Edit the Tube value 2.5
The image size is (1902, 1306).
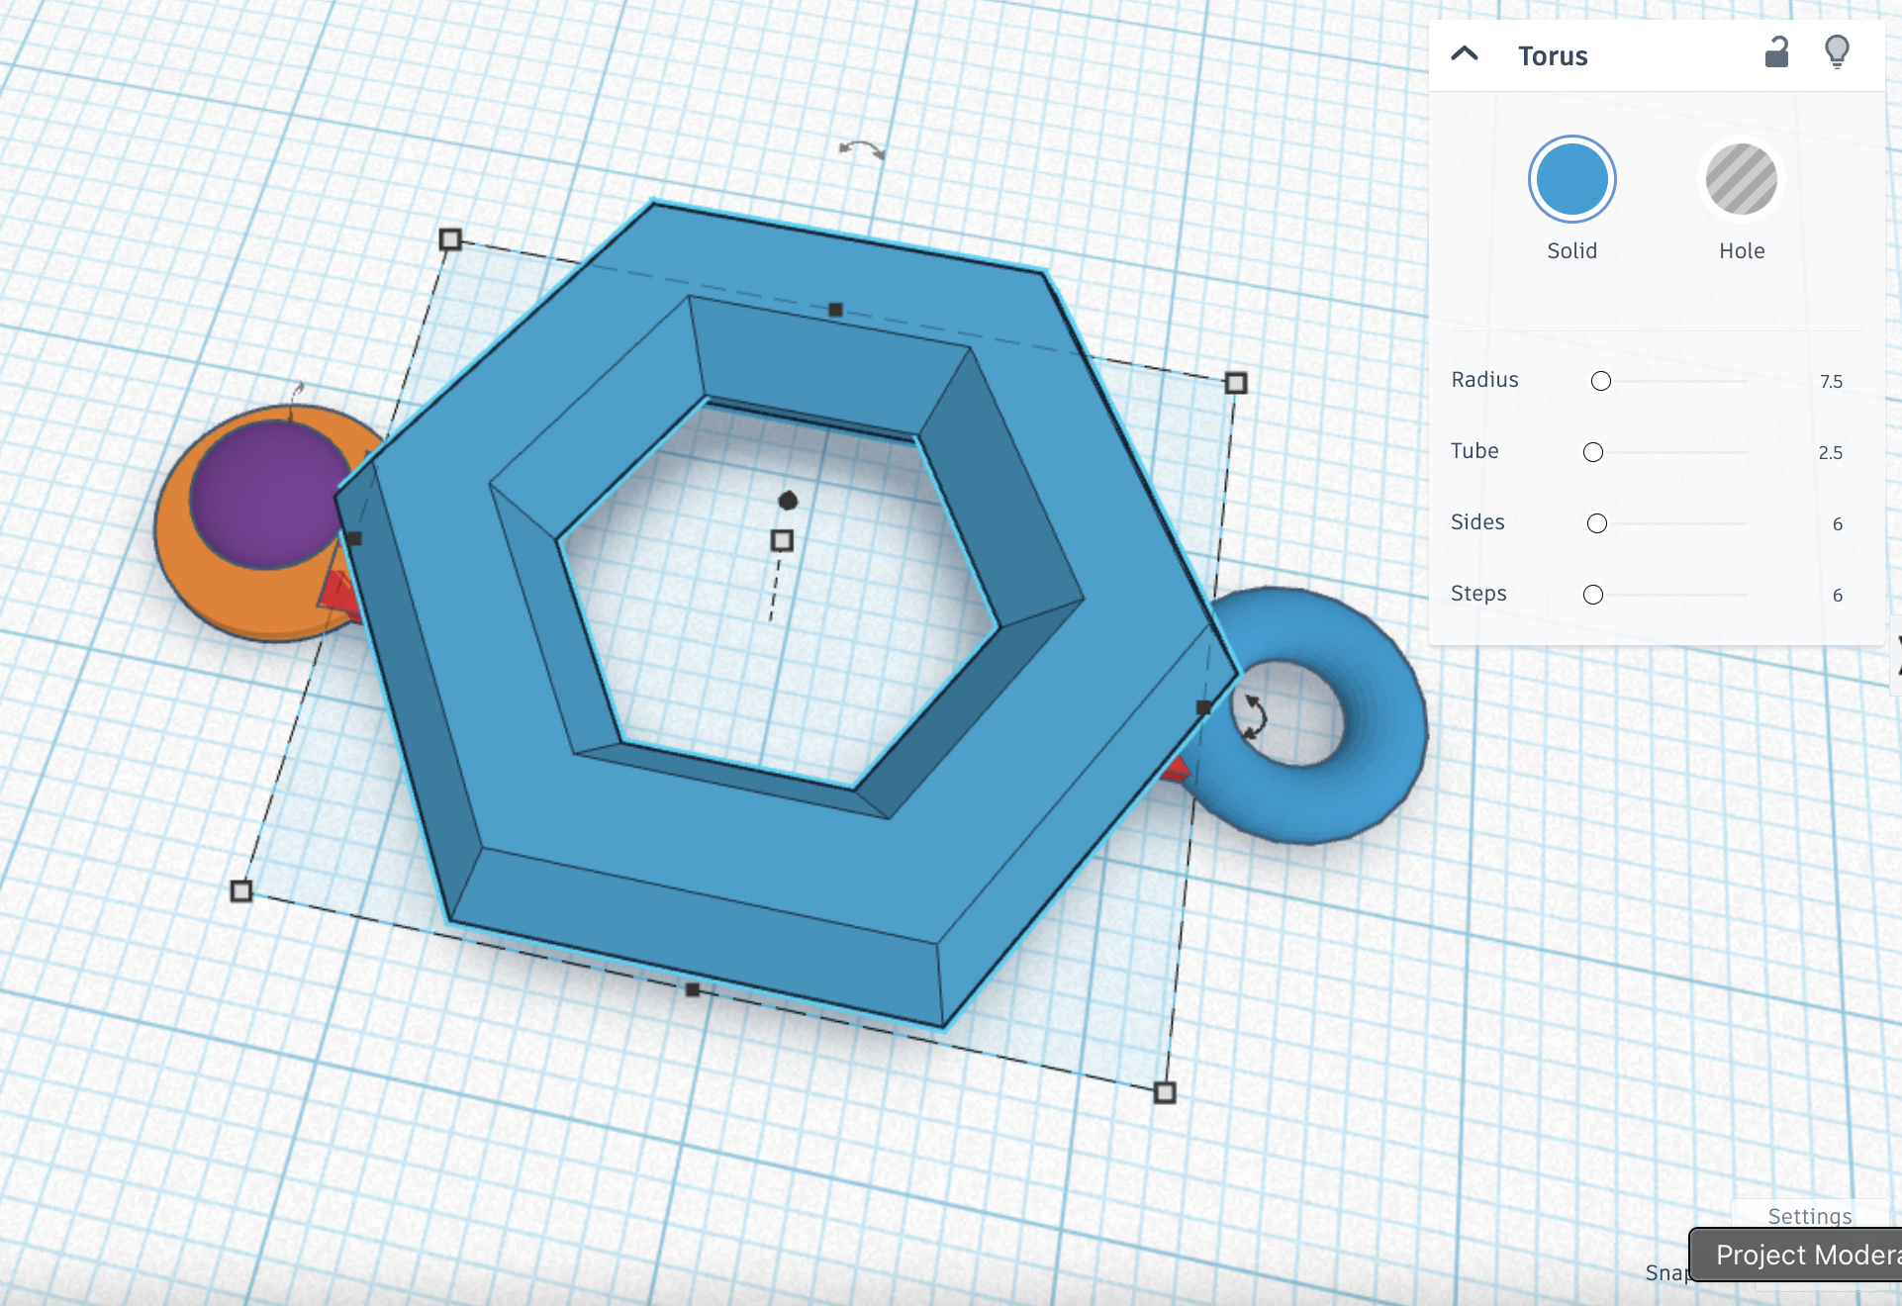coord(1831,453)
